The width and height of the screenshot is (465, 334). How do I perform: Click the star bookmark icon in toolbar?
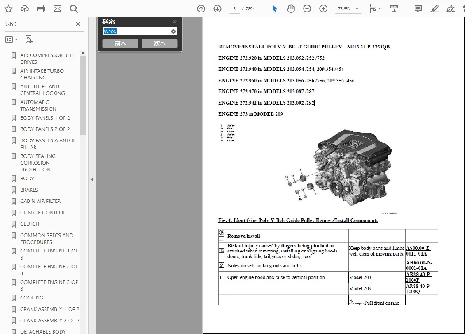coord(8,8)
